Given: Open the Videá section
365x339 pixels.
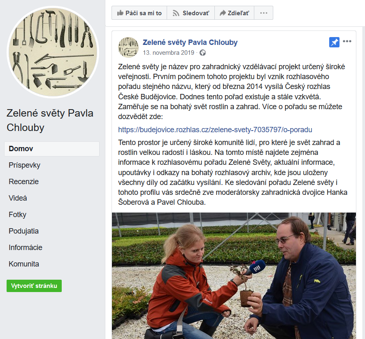Looking at the screenshot, I should [x=18, y=198].
